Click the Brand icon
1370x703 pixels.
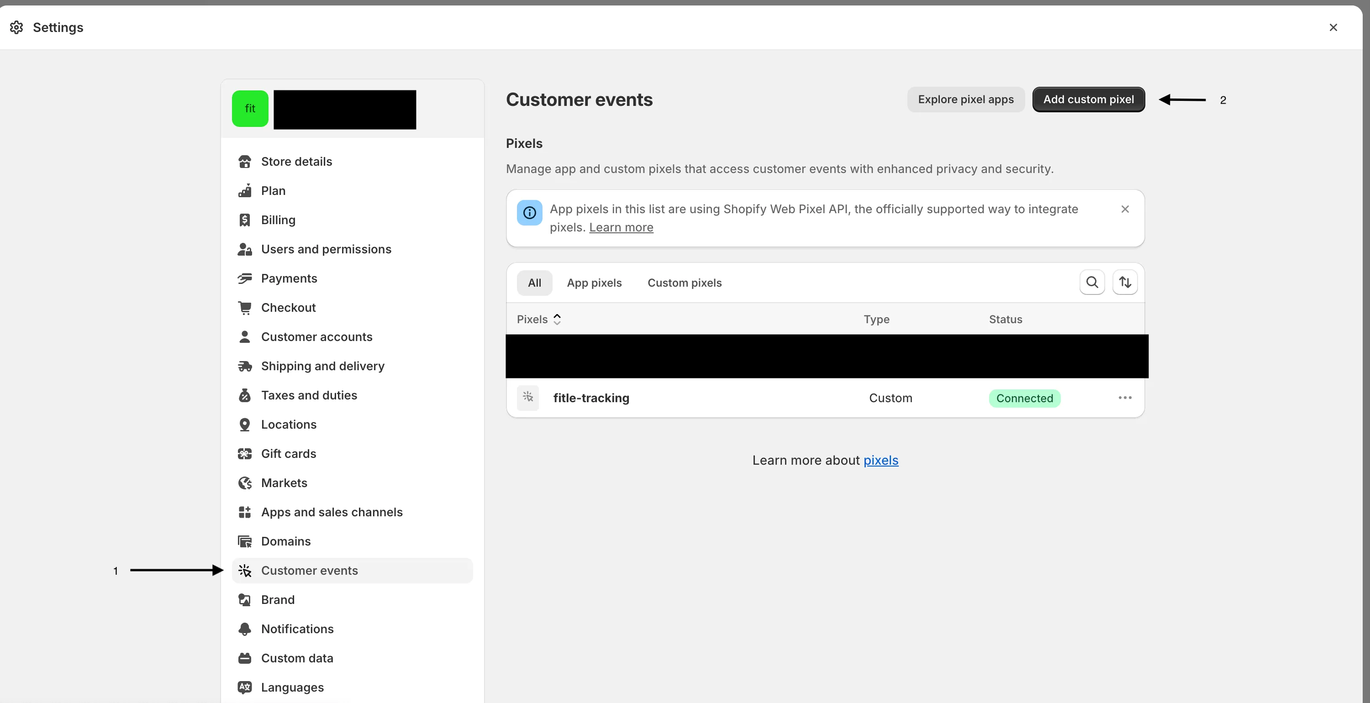tap(245, 600)
